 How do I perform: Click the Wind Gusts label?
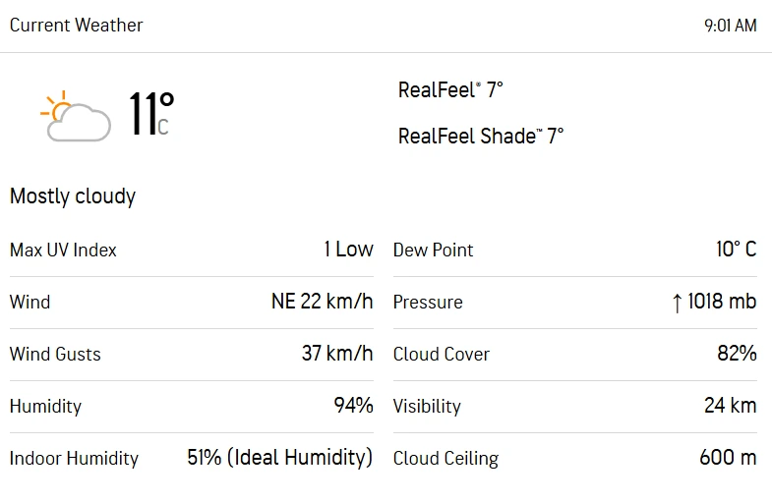55,355
